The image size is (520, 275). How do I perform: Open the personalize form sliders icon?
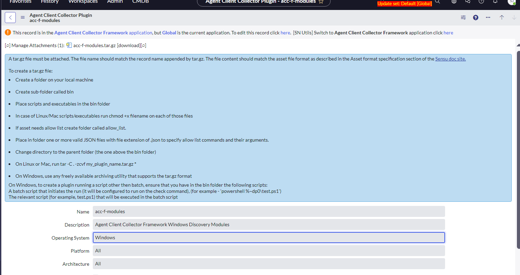(x=463, y=18)
